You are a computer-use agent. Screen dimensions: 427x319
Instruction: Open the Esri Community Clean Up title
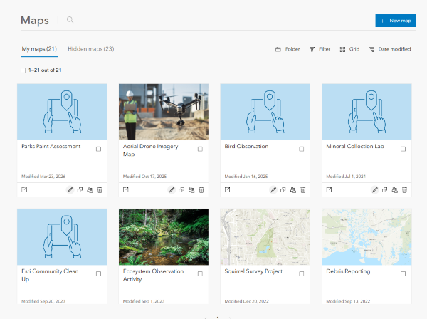click(x=50, y=275)
